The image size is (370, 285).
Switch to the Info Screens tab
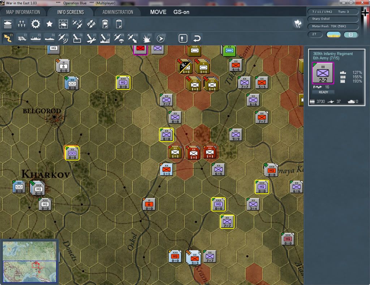pyautogui.click(x=70, y=12)
